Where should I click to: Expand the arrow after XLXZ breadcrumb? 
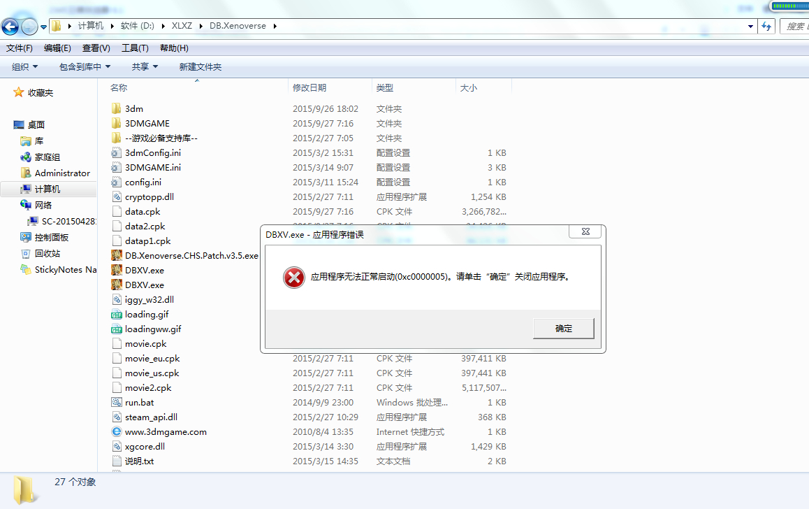pos(201,26)
